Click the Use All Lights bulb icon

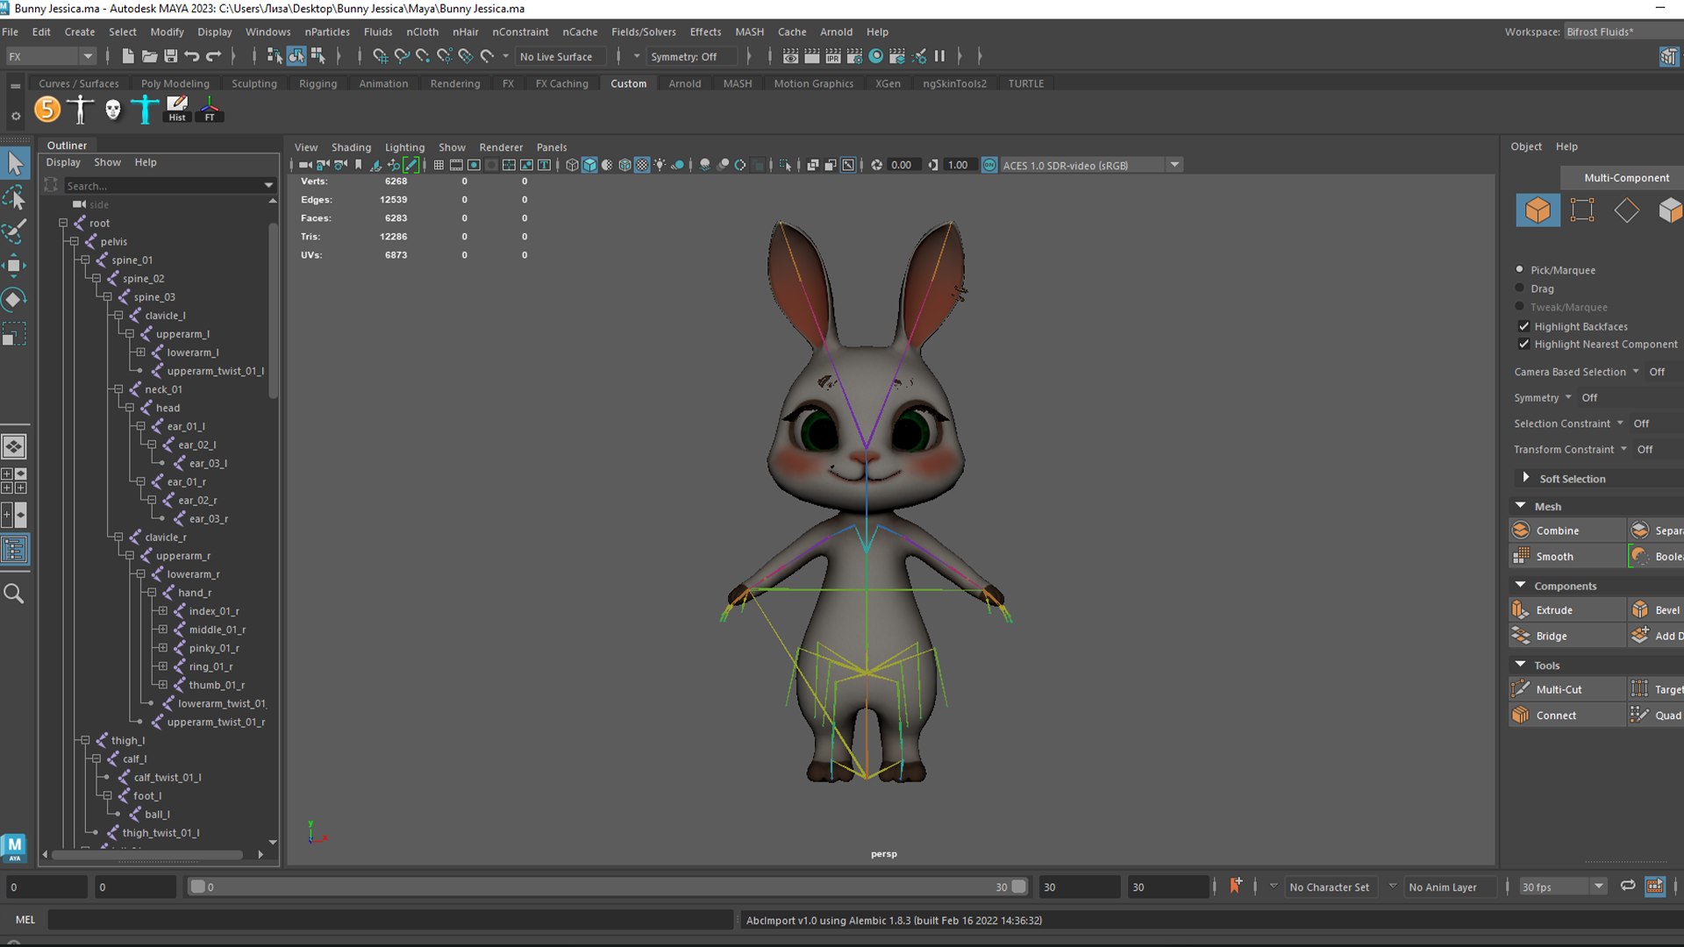pos(660,165)
